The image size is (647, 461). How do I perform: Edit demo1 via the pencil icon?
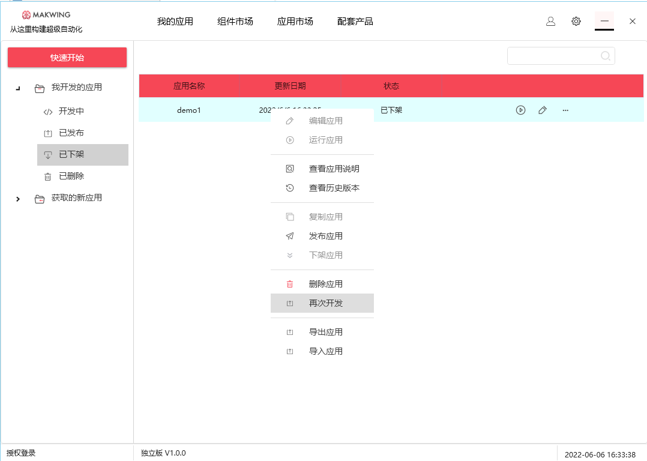[543, 110]
